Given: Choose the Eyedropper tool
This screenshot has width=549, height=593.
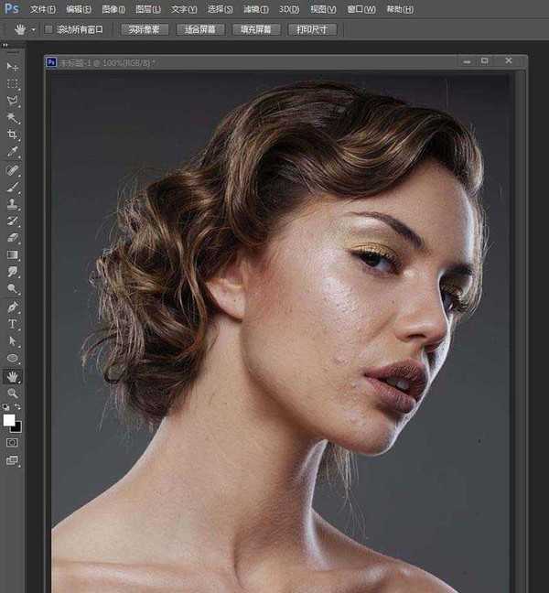Looking at the screenshot, I should (13, 152).
